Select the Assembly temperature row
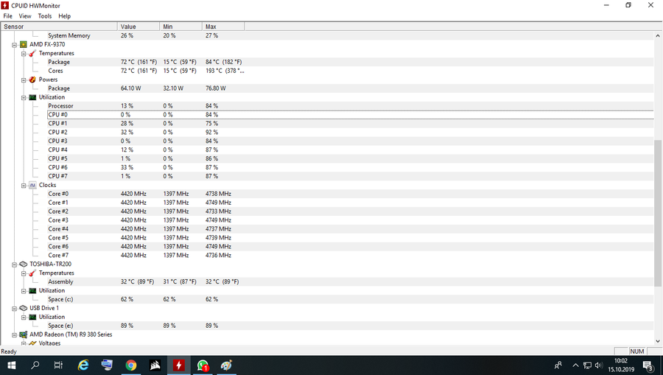The width and height of the screenshot is (663, 375). [351, 281]
